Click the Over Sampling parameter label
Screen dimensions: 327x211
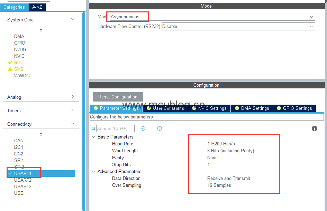(x=127, y=185)
